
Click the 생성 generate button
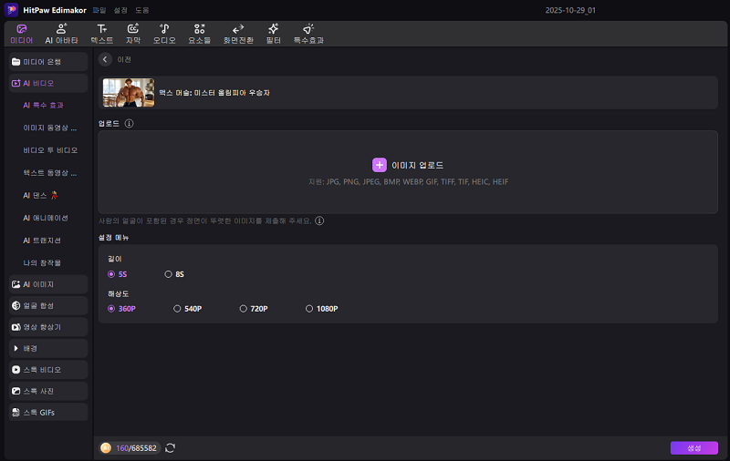[x=694, y=448]
